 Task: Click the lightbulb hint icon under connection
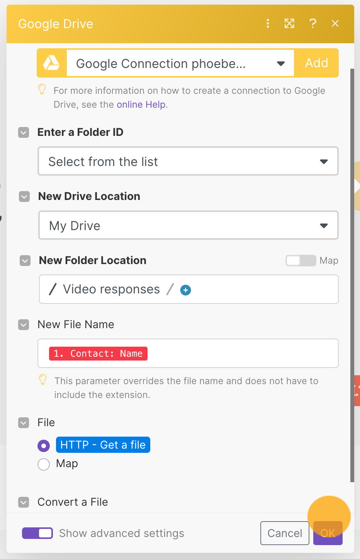(42, 90)
